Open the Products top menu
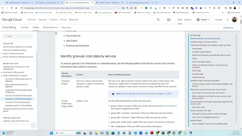Screen dimensions: 242x136 point(53,20)
